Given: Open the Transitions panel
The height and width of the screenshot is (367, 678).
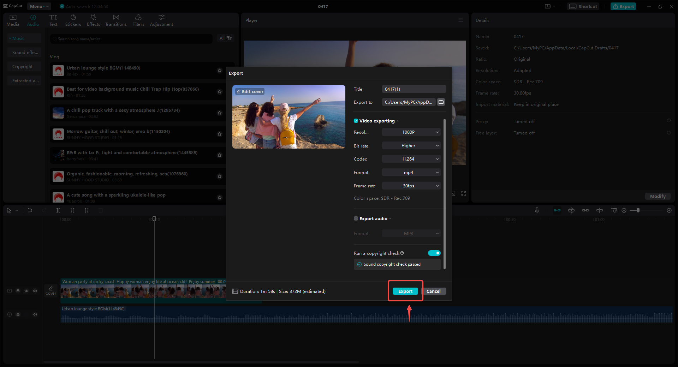Looking at the screenshot, I should (x=116, y=20).
